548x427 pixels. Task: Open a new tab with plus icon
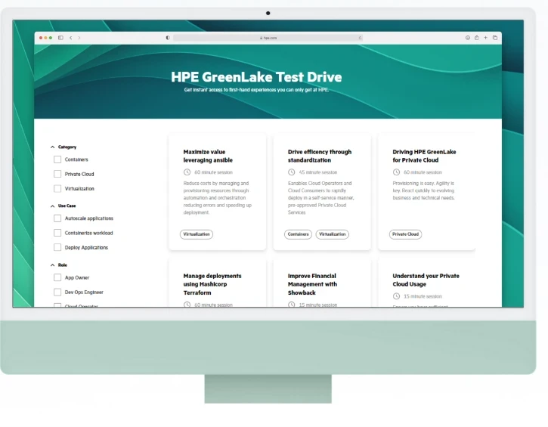pyautogui.click(x=485, y=38)
